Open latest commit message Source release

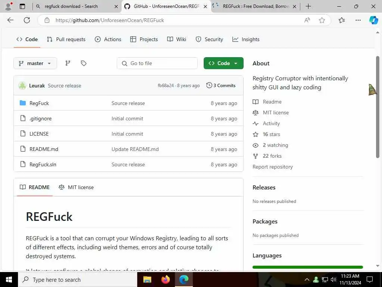(x=64, y=86)
